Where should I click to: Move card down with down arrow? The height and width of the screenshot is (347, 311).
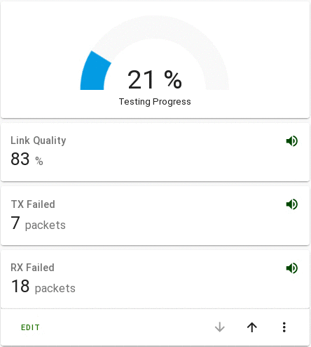(x=219, y=327)
